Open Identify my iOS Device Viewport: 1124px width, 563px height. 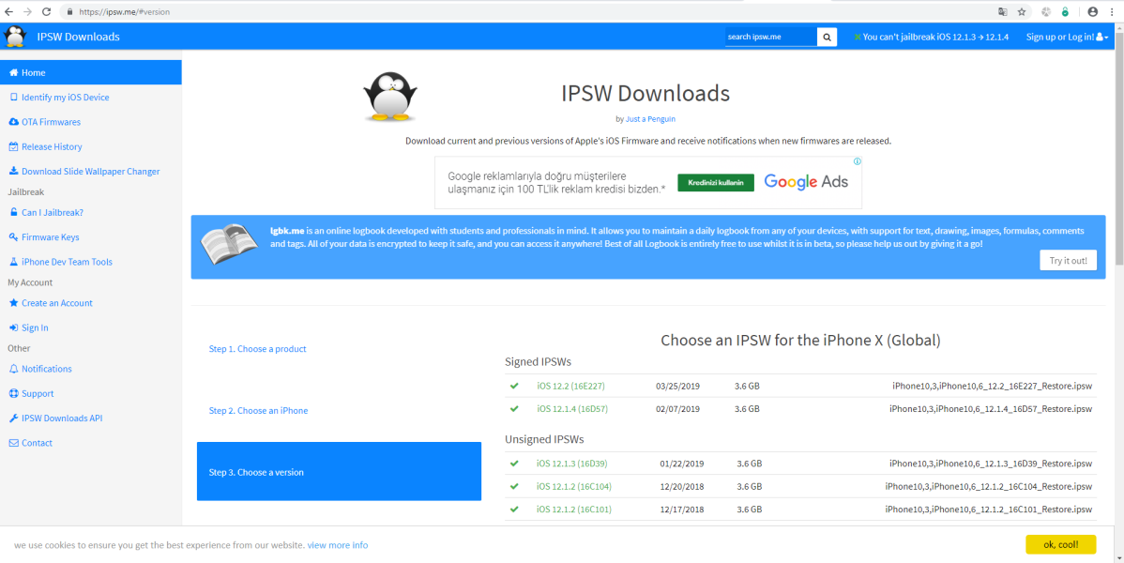point(65,98)
